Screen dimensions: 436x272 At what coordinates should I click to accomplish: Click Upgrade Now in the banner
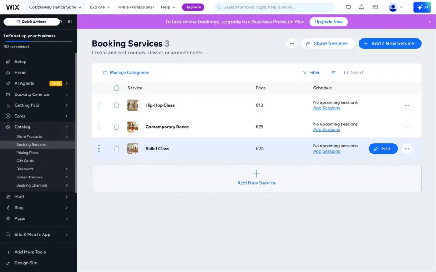328,22
